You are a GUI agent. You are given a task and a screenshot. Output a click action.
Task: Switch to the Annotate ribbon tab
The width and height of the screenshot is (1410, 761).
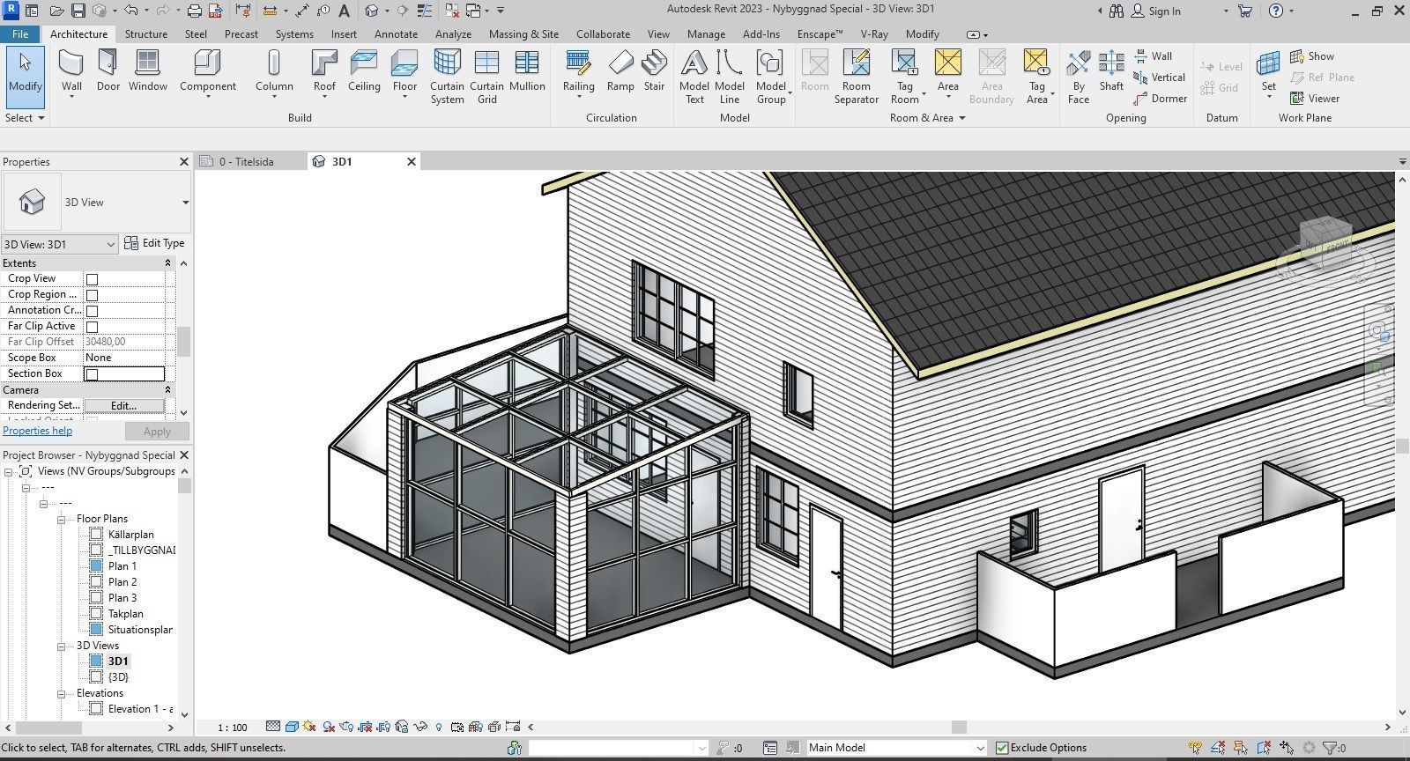[396, 34]
